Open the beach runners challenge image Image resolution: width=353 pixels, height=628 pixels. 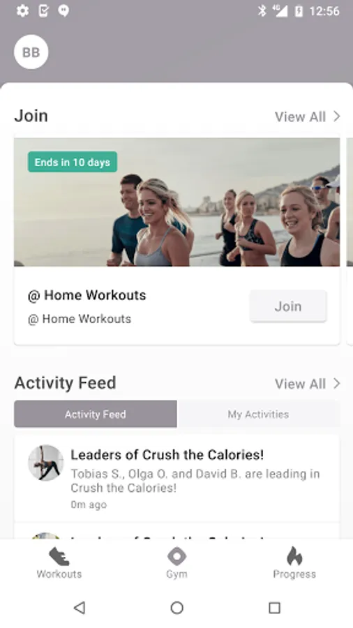(x=177, y=202)
